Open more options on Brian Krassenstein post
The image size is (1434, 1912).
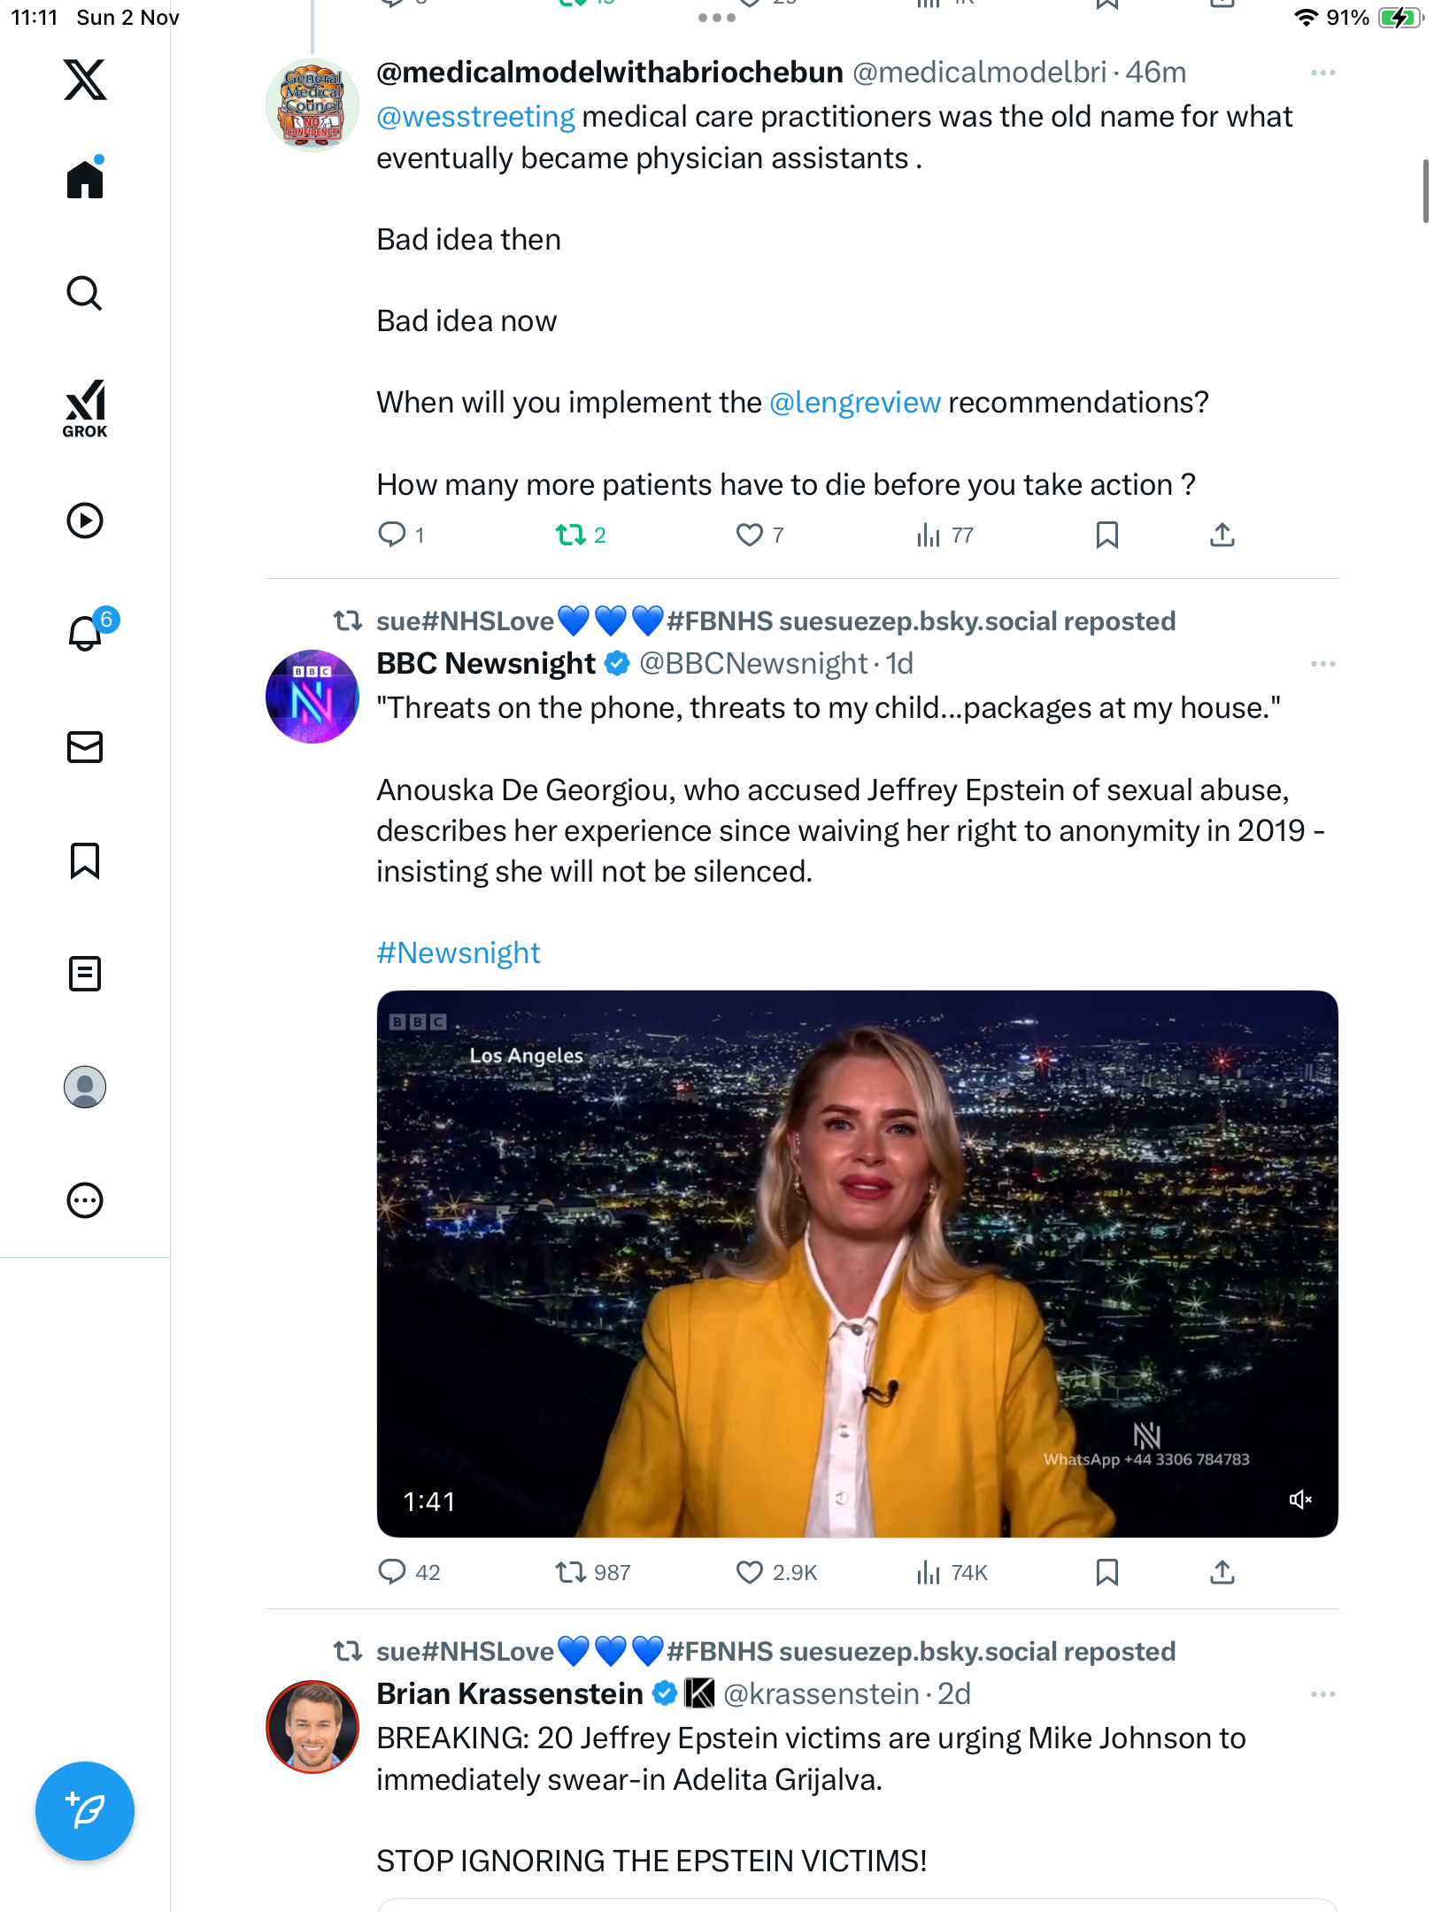[x=1322, y=1694]
